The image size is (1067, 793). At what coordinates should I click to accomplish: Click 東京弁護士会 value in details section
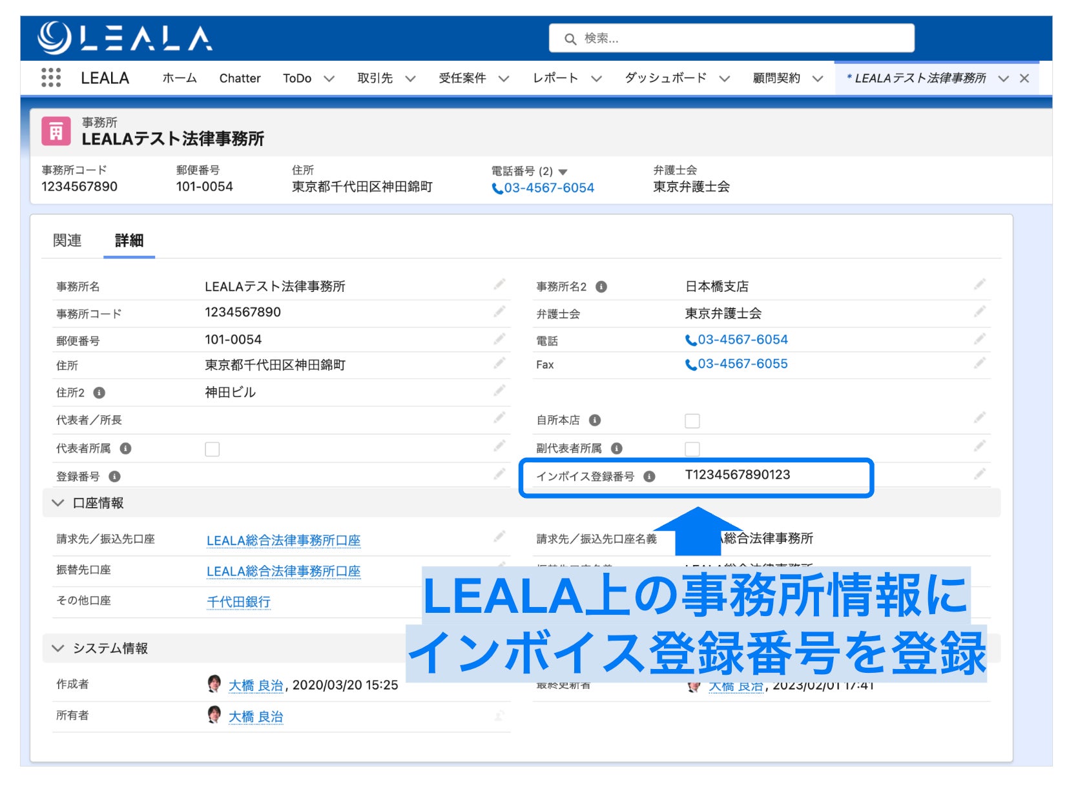coord(723,313)
